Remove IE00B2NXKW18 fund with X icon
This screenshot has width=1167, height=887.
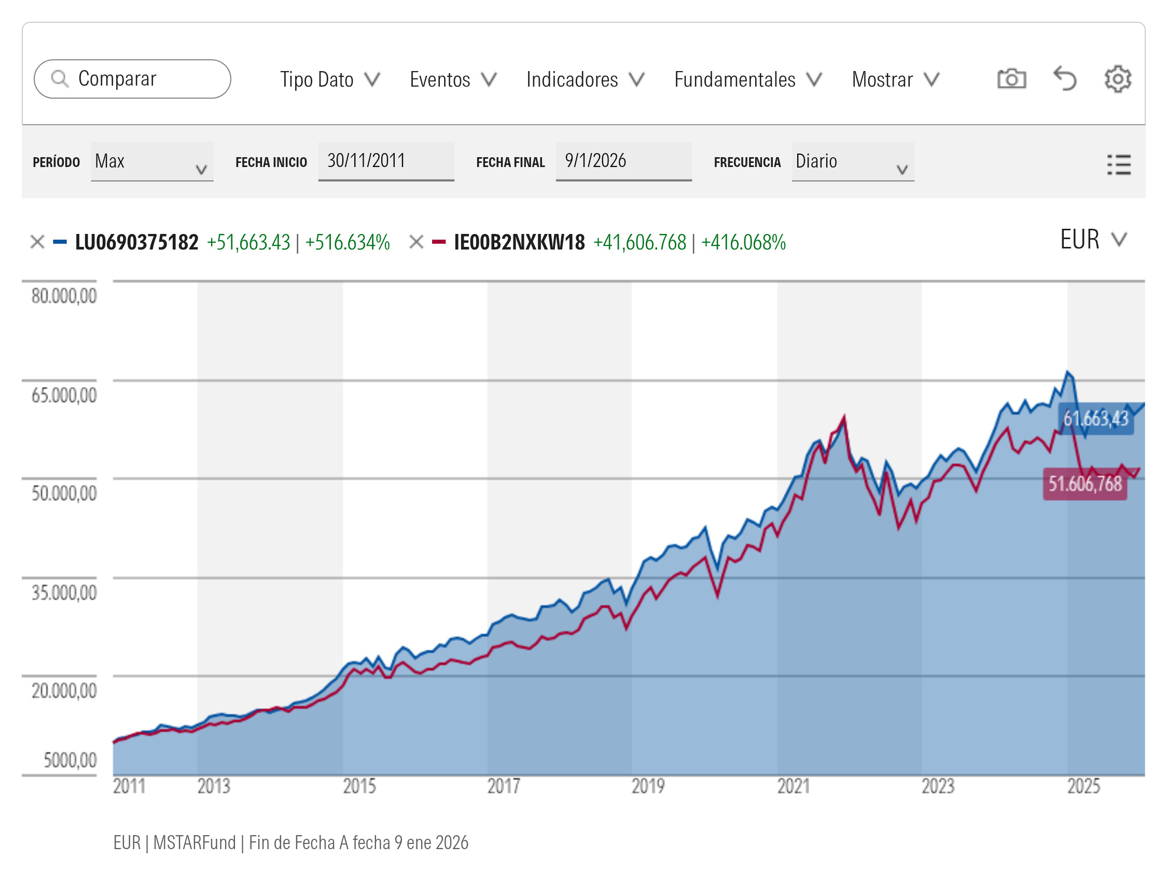416,242
